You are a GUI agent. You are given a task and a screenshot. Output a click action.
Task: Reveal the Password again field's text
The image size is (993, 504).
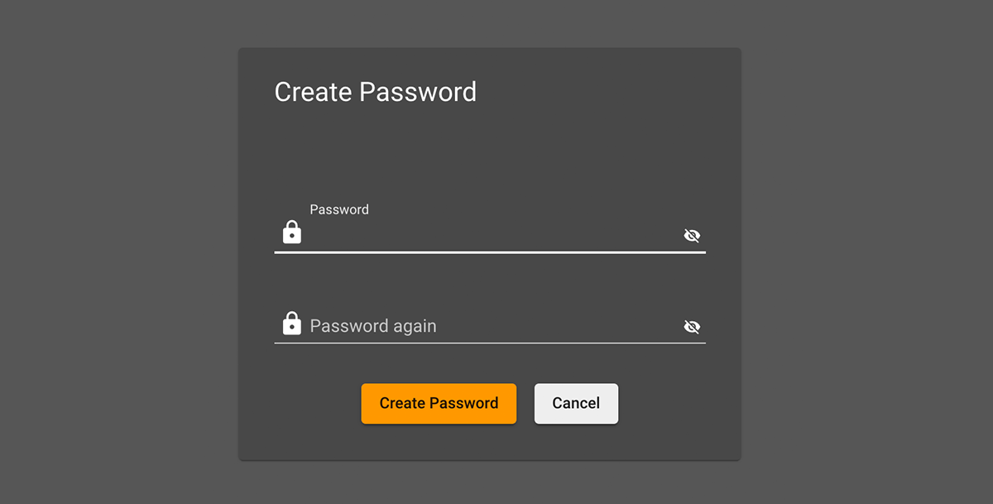point(692,327)
